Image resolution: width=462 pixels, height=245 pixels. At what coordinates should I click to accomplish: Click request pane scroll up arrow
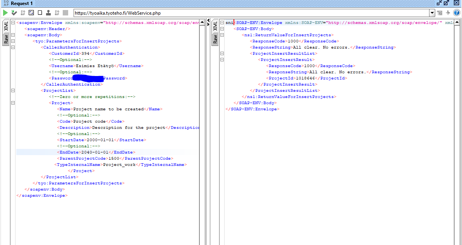pos(202,23)
